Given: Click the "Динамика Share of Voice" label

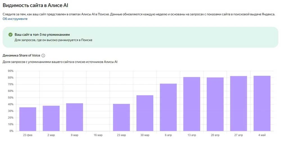Looking at the screenshot, I should pyautogui.click(x=21, y=55).
